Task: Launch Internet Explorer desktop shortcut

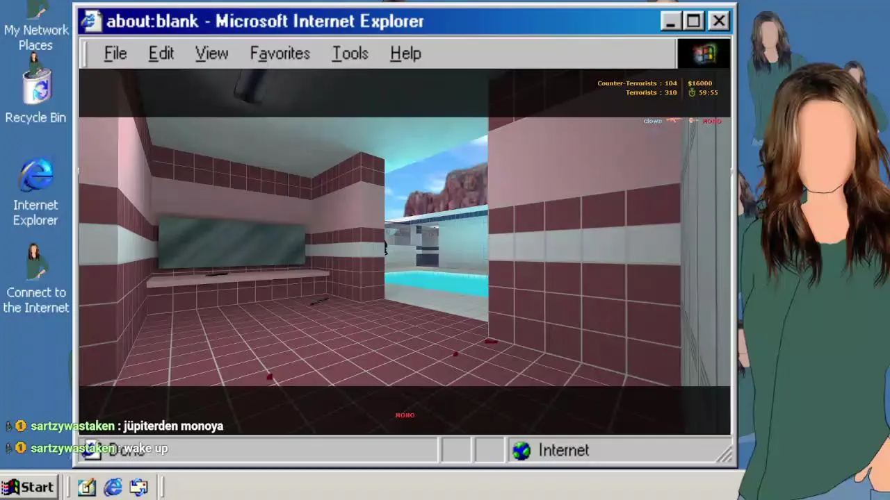Action: [35, 192]
